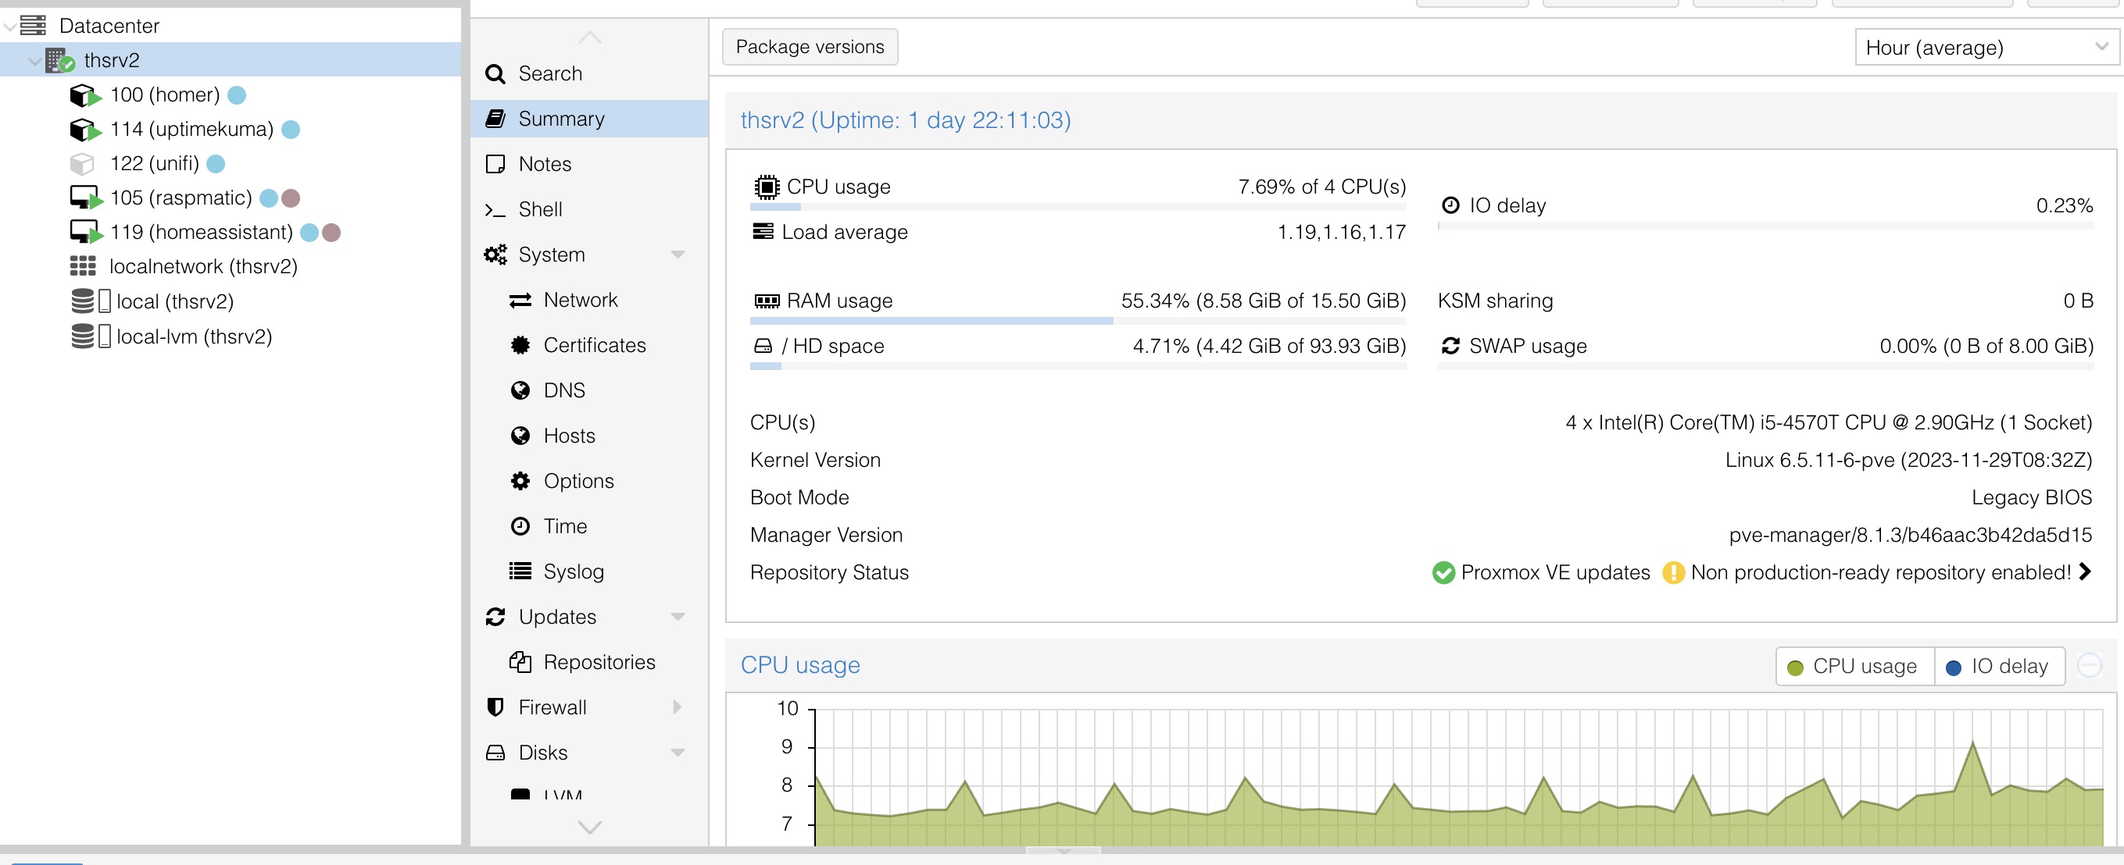Click the Package versions button
The image size is (2124, 865).
tap(809, 47)
